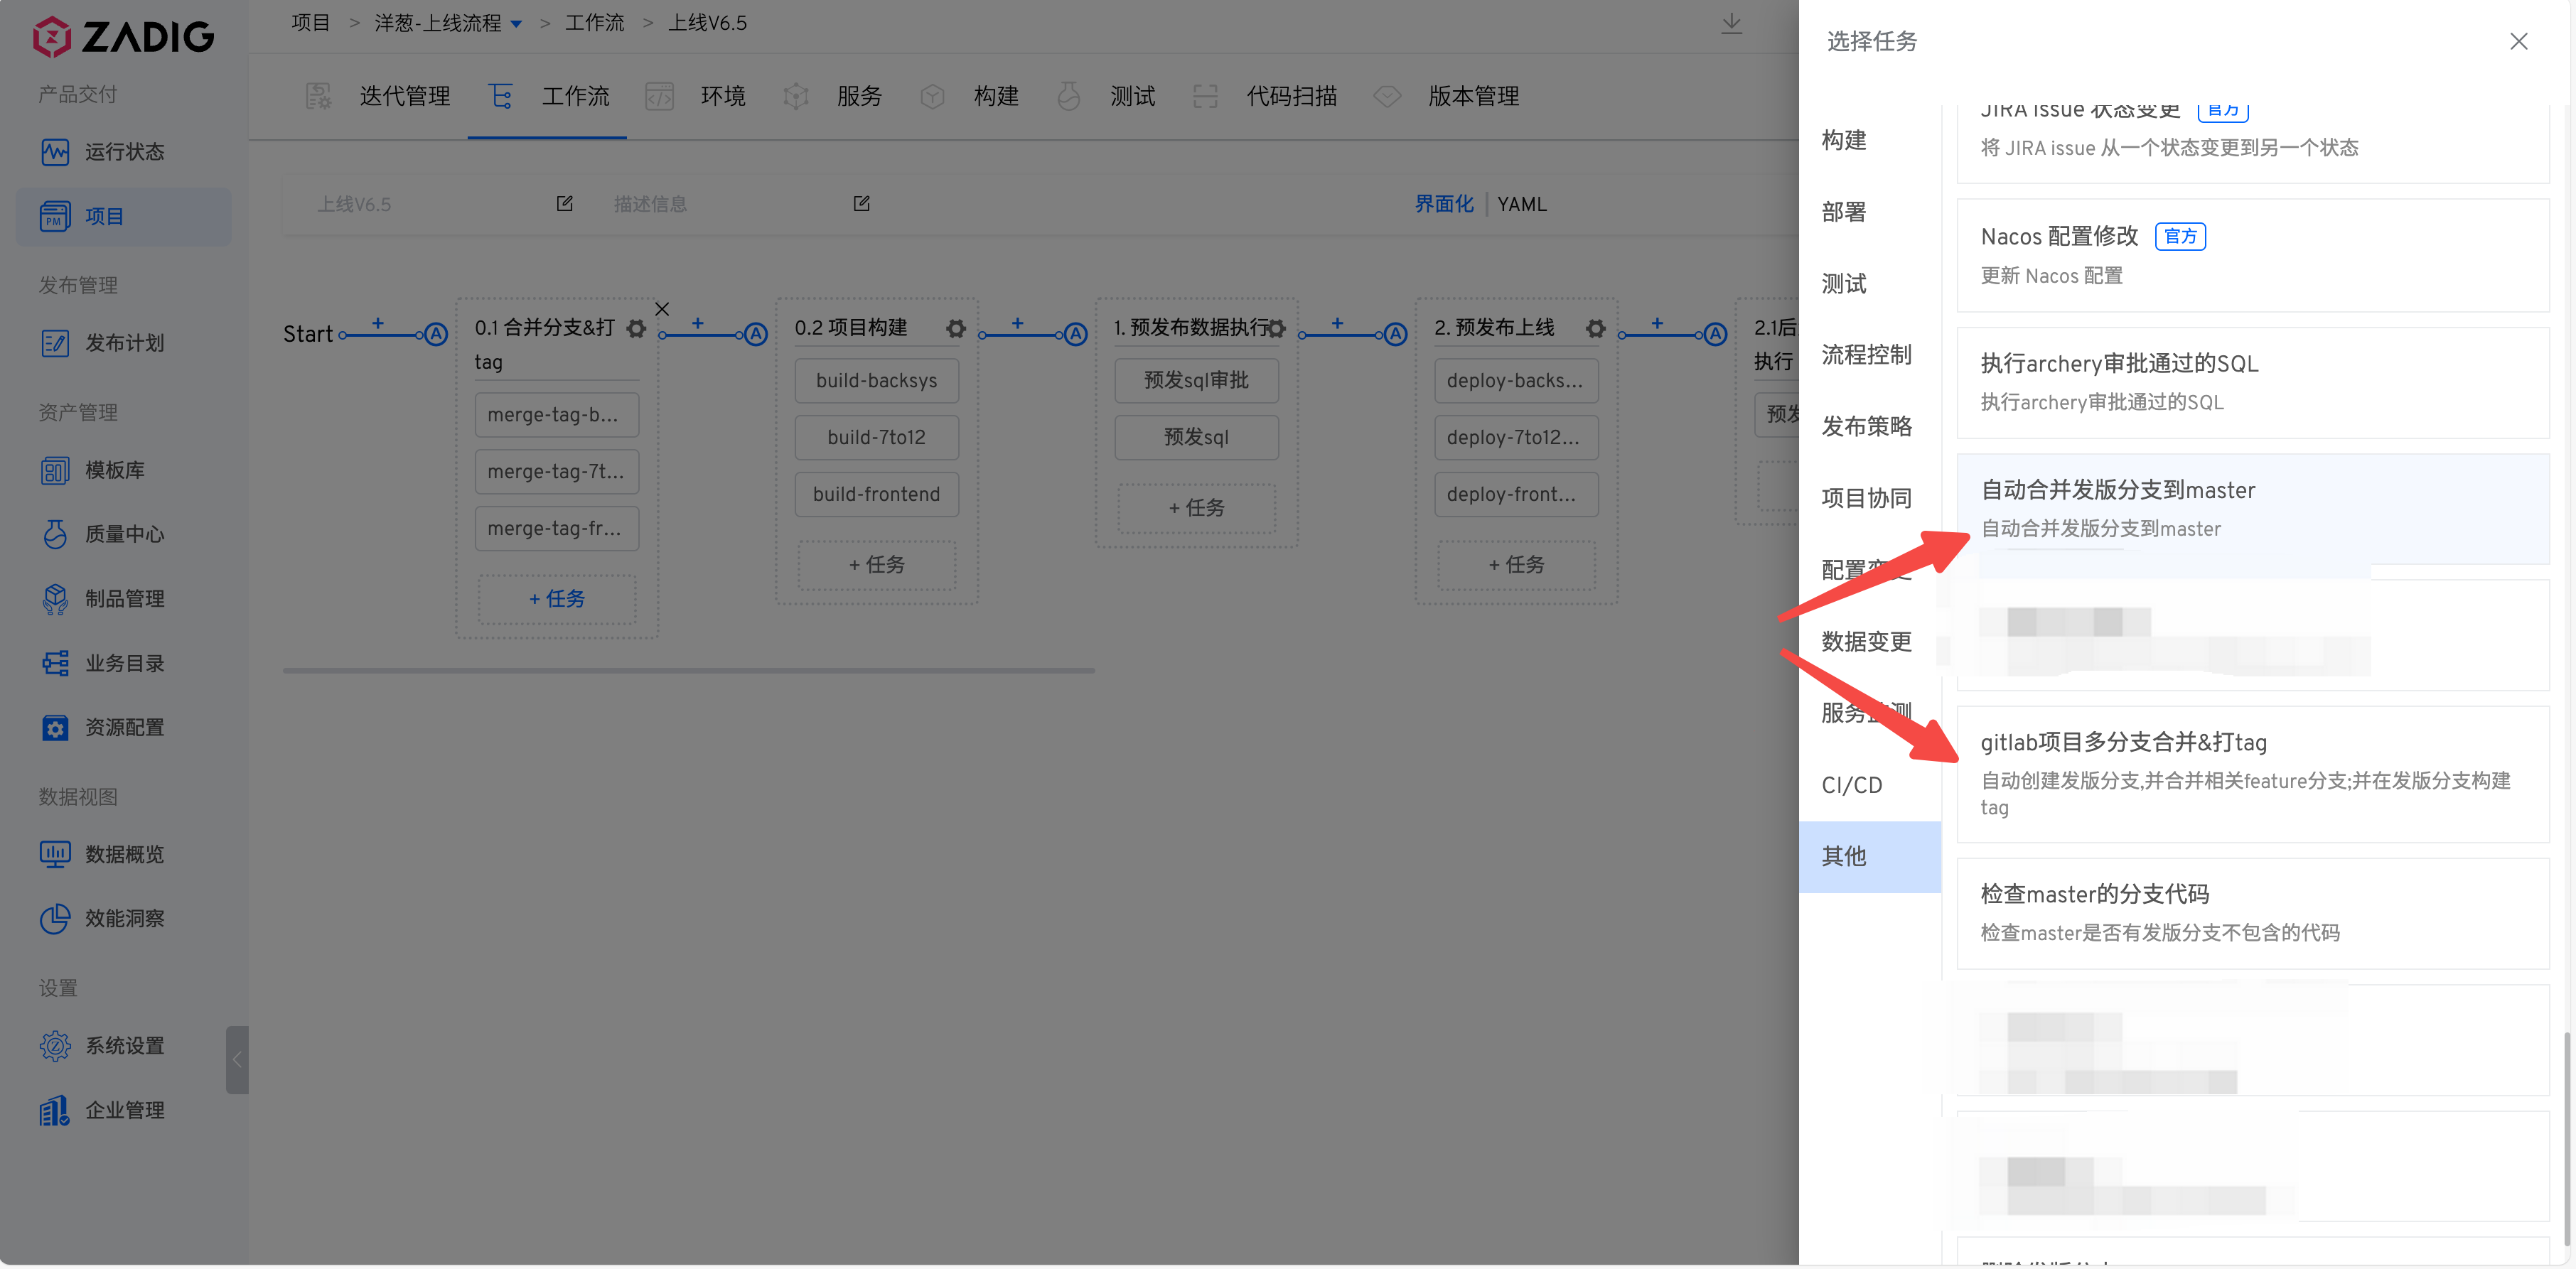Open settings gear for stage 1. 预发布数据执行
This screenshot has height=1269, width=2576.
point(1277,329)
